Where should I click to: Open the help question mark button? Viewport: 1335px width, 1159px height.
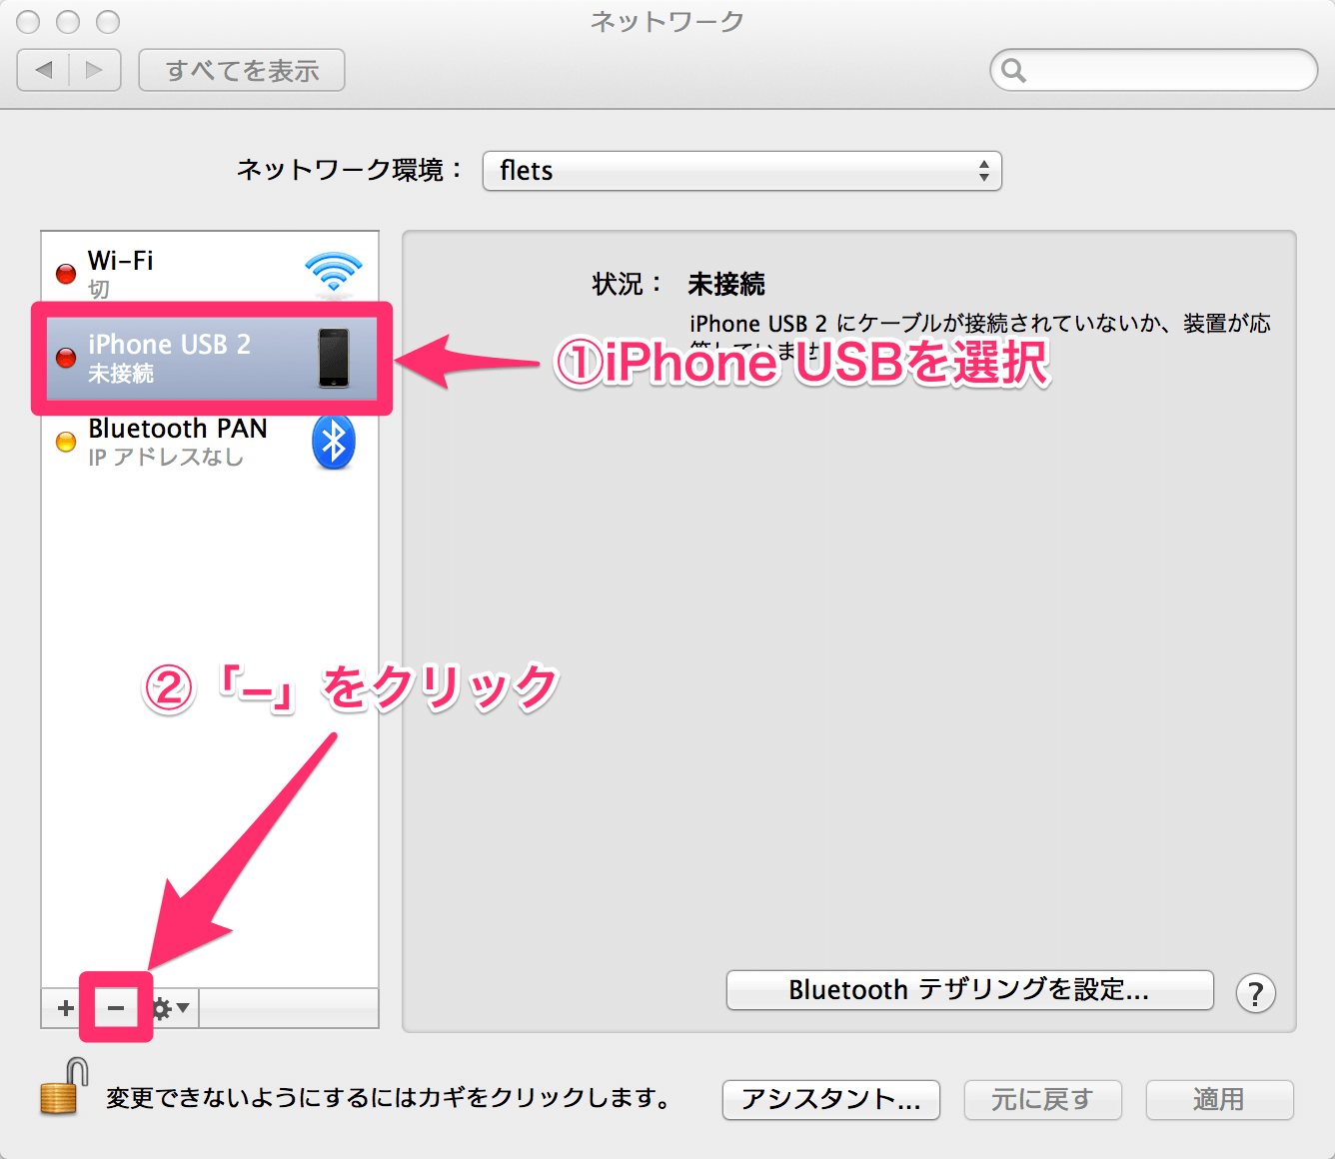pyautogui.click(x=1255, y=993)
